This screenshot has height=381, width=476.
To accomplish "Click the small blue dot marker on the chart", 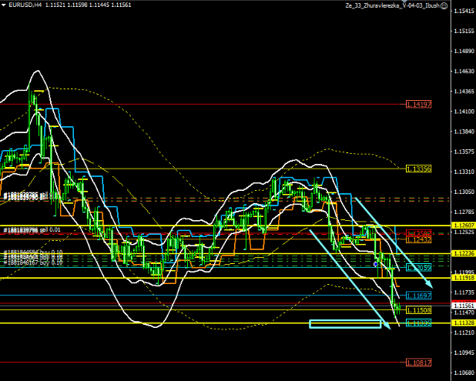I will coord(375,263).
